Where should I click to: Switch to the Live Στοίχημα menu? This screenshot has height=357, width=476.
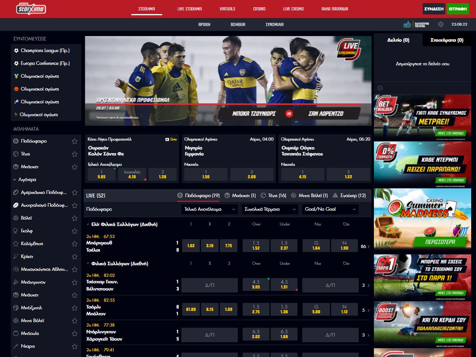(x=189, y=9)
